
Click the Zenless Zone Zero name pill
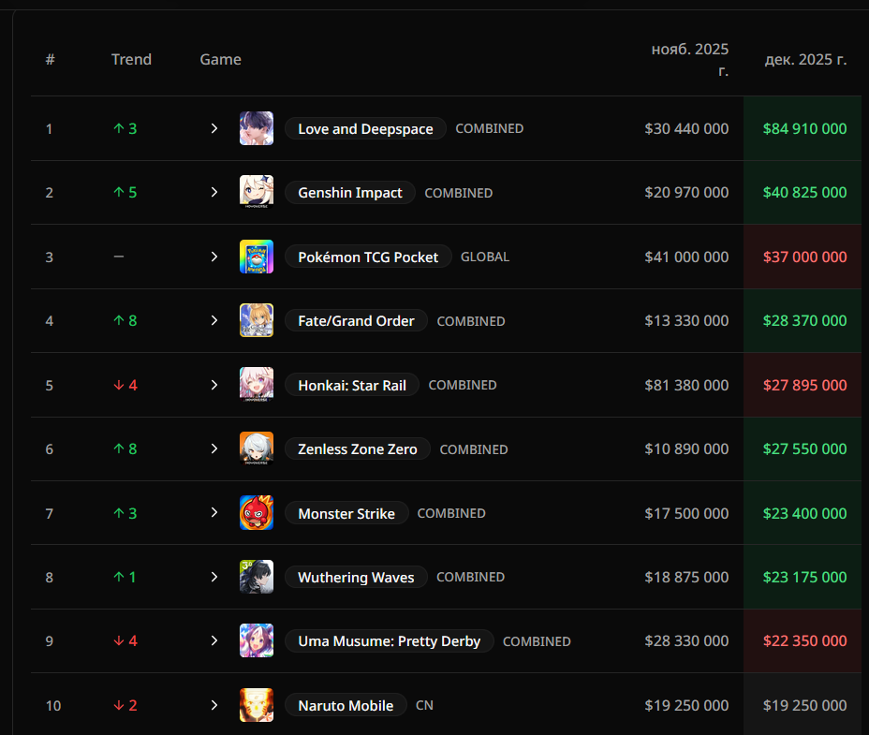click(358, 448)
